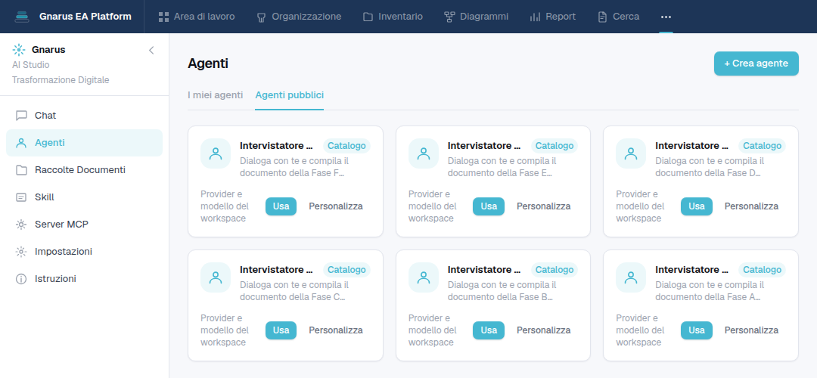Click Usa on the Fase F agent

[281, 206]
